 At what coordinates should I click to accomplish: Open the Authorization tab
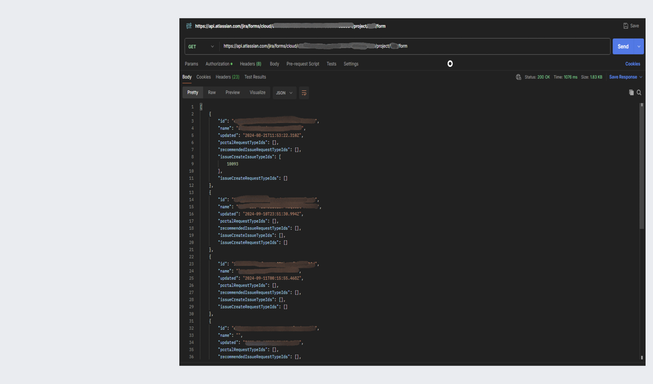(x=218, y=64)
